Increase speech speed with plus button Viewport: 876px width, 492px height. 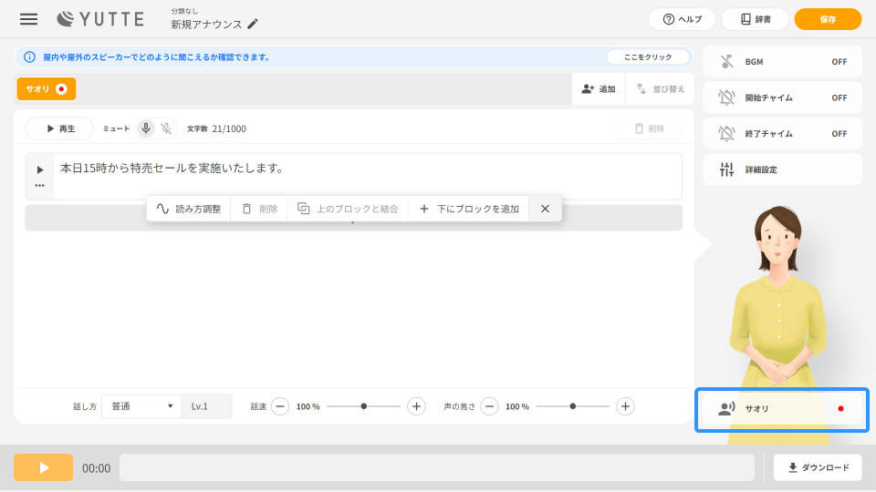tap(416, 406)
